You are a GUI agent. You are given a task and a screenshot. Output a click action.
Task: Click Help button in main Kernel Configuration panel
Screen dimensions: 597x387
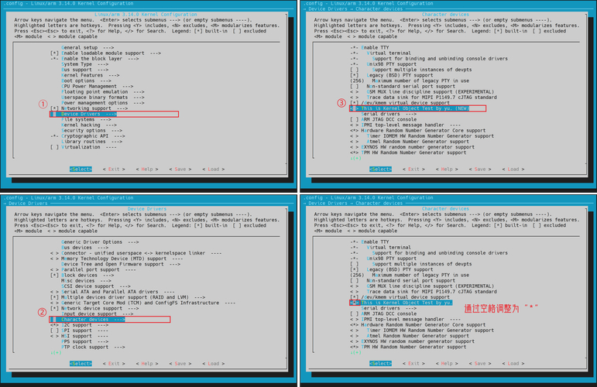147,170
